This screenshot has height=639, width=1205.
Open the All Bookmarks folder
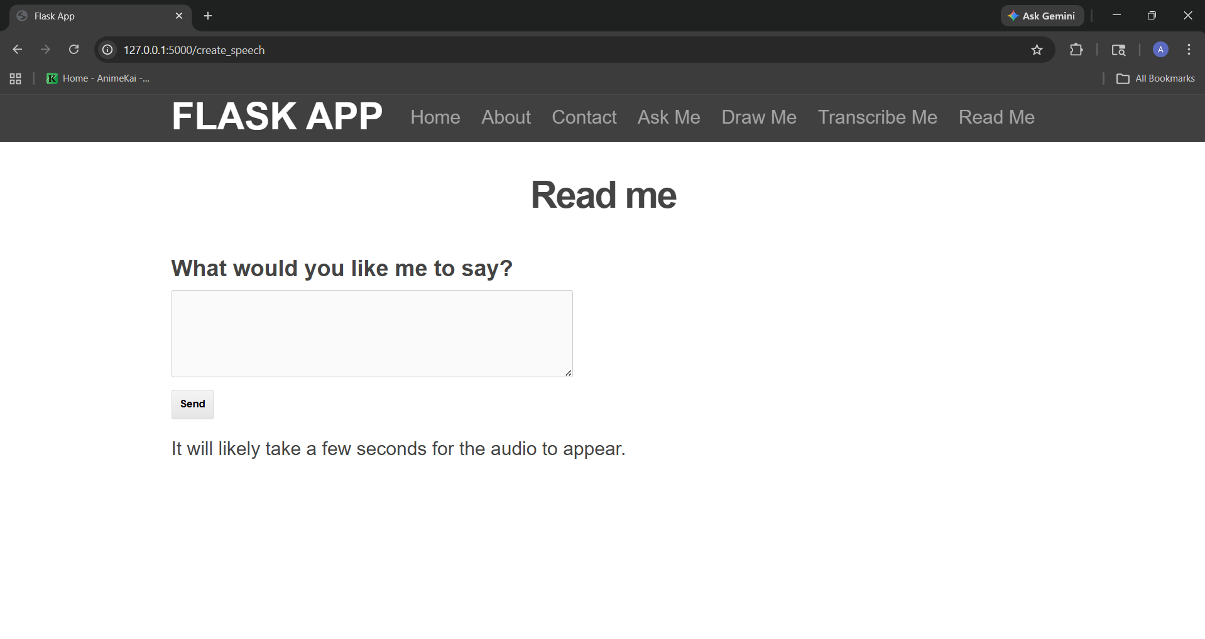click(1155, 78)
